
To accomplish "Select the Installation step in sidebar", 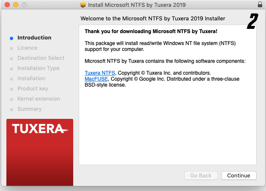I will coord(31,79).
